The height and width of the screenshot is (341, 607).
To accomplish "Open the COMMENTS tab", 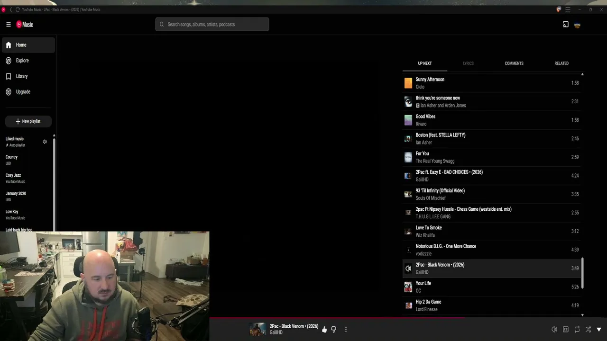I will [514, 63].
